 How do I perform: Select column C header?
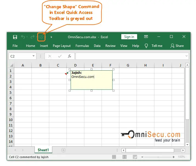tap(58, 65)
